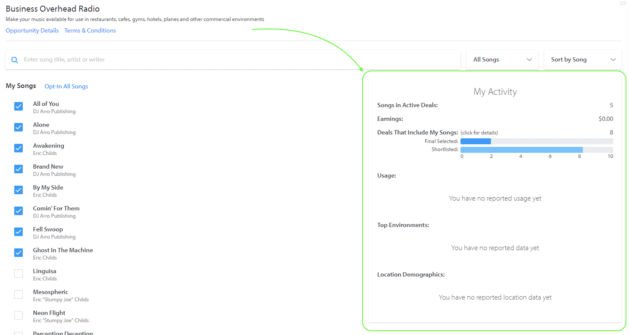Open the Terms & Conditions link
This screenshot has height=335, width=629.
pos(90,31)
